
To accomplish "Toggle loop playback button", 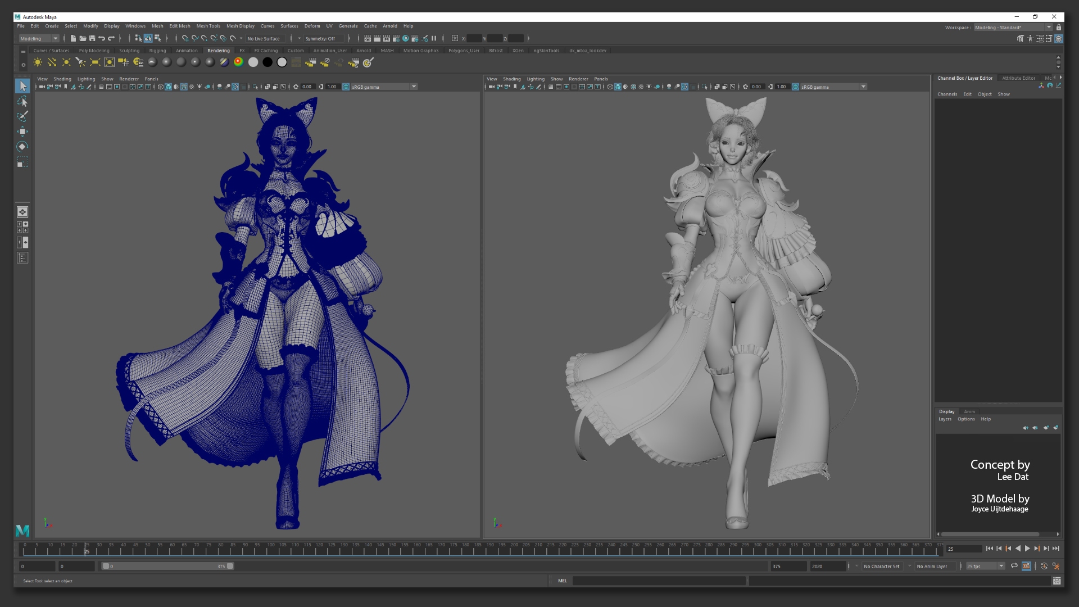I will pos(1014,566).
